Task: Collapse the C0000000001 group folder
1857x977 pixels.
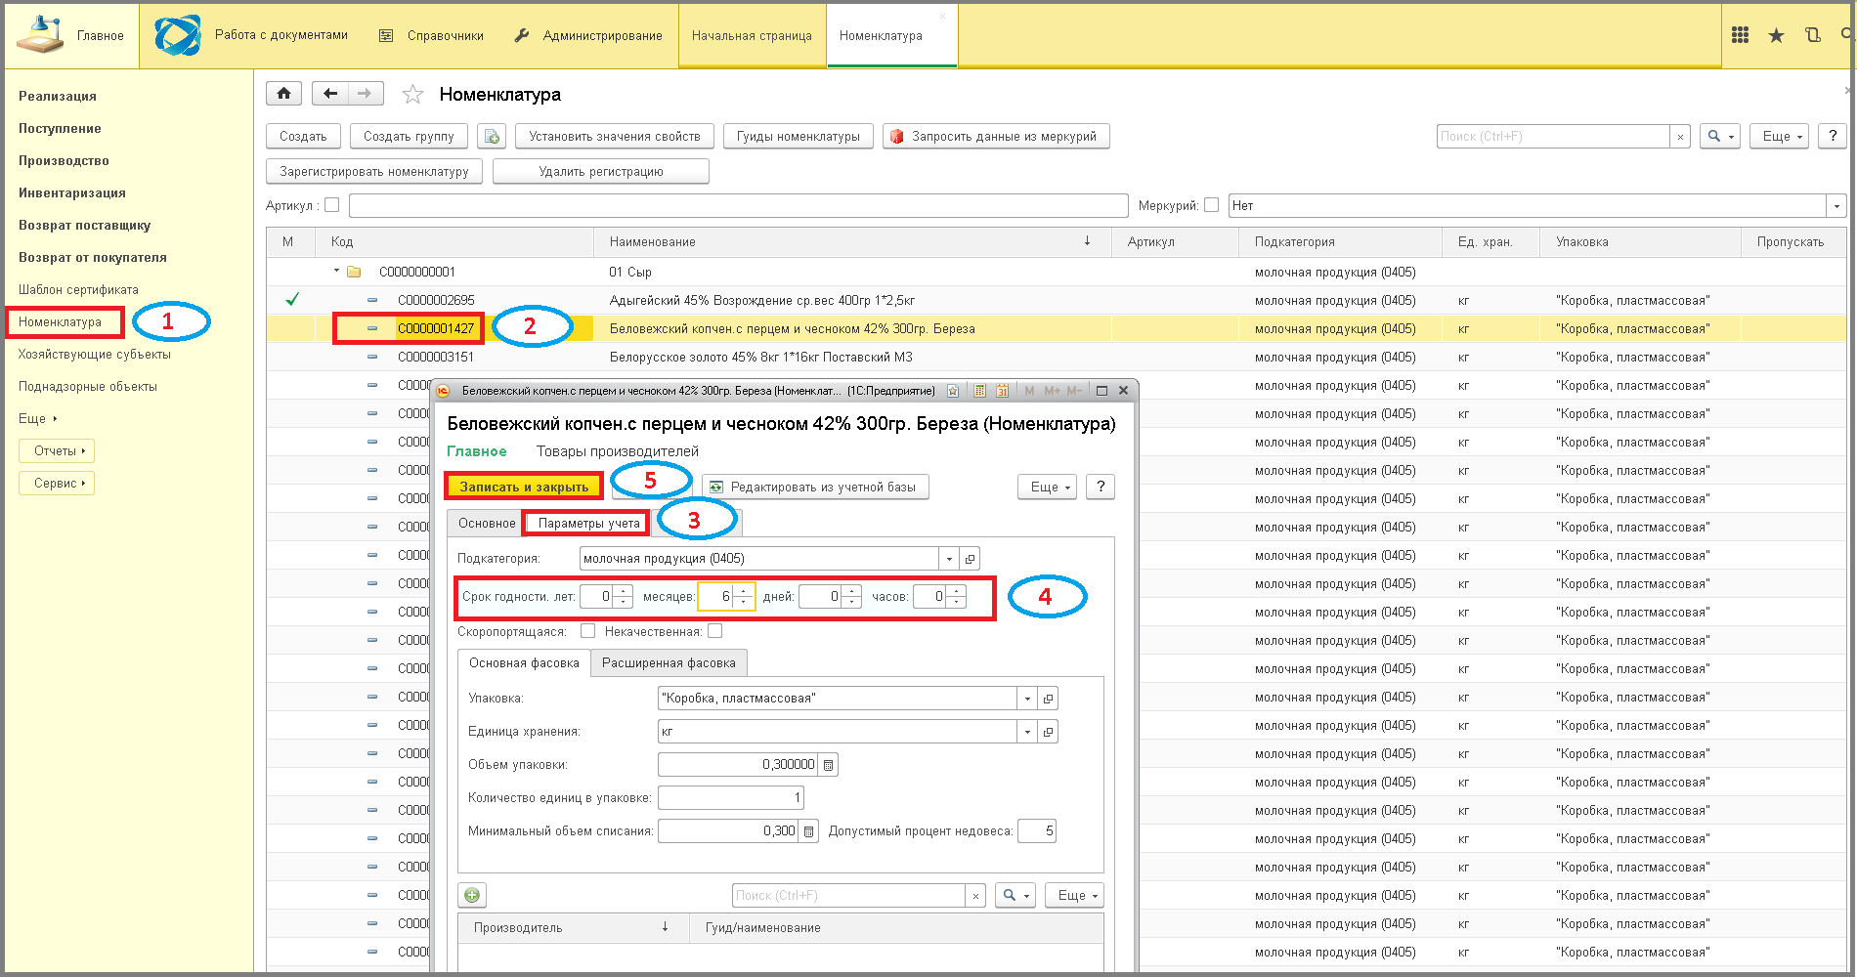Action: [336, 271]
